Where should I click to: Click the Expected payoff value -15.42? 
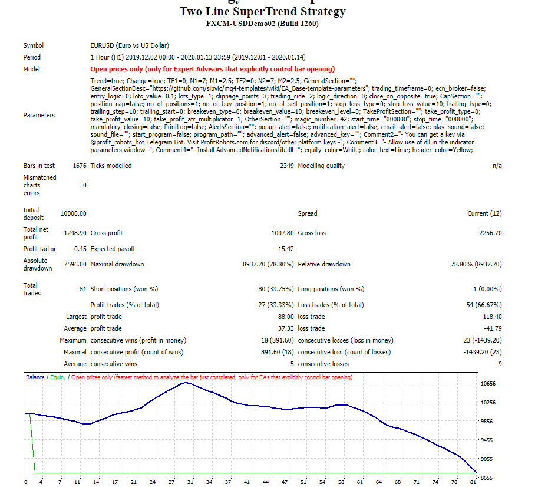[285, 249]
